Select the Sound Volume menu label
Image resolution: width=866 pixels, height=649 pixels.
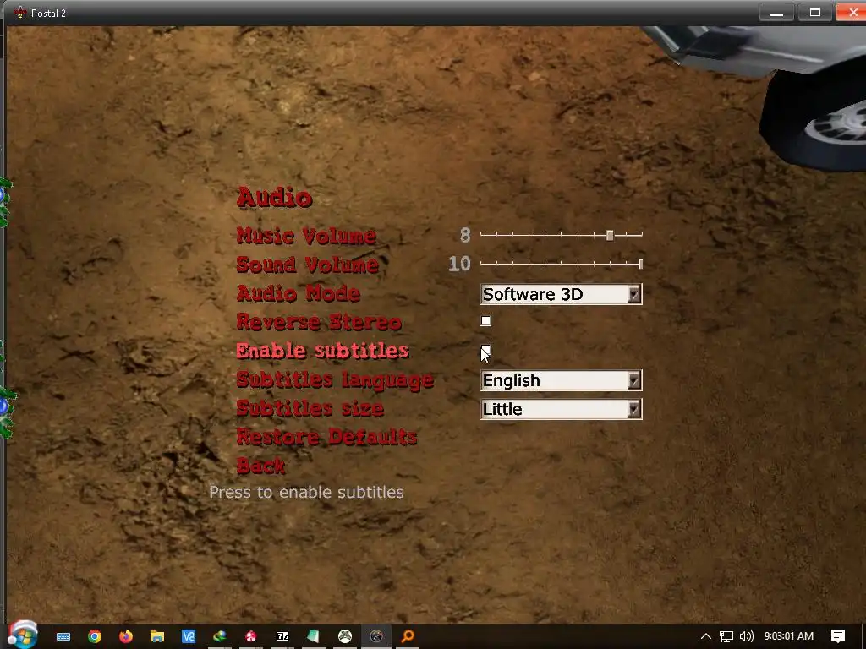pyautogui.click(x=307, y=265)
